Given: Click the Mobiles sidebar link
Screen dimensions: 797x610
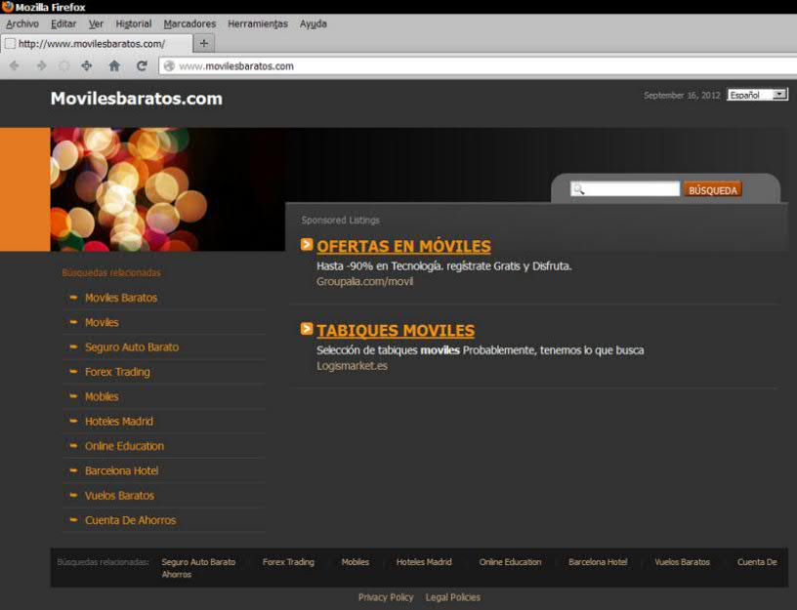Looking at the screenshot, I should [102, 396].
